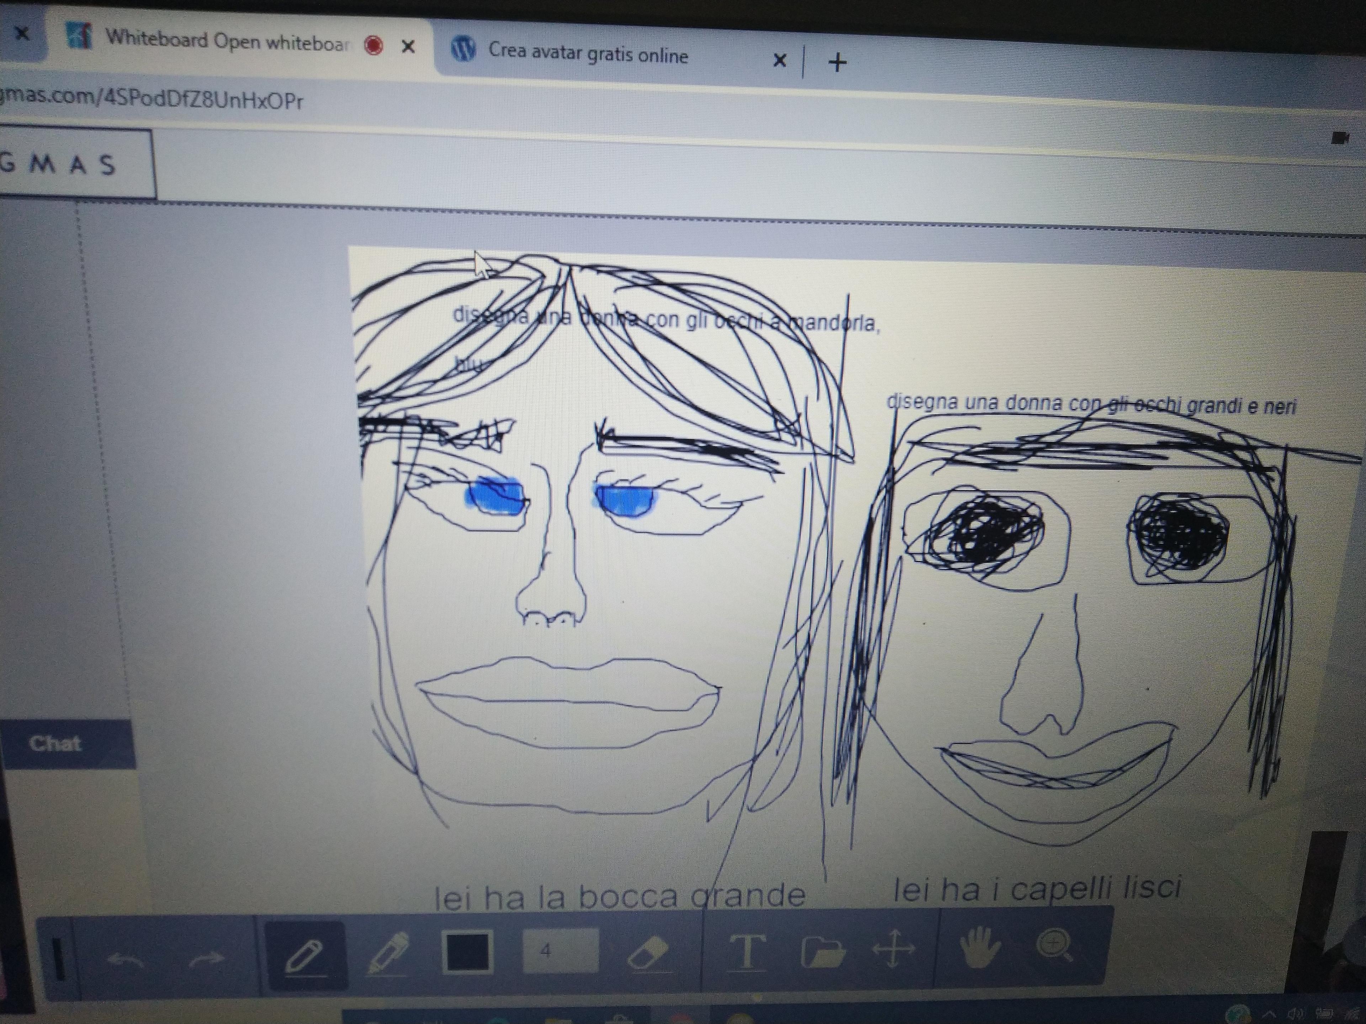The height and width of the screenshot is (1024, 1366).
Task: Open a new browser tab
Action: [837, 62]
